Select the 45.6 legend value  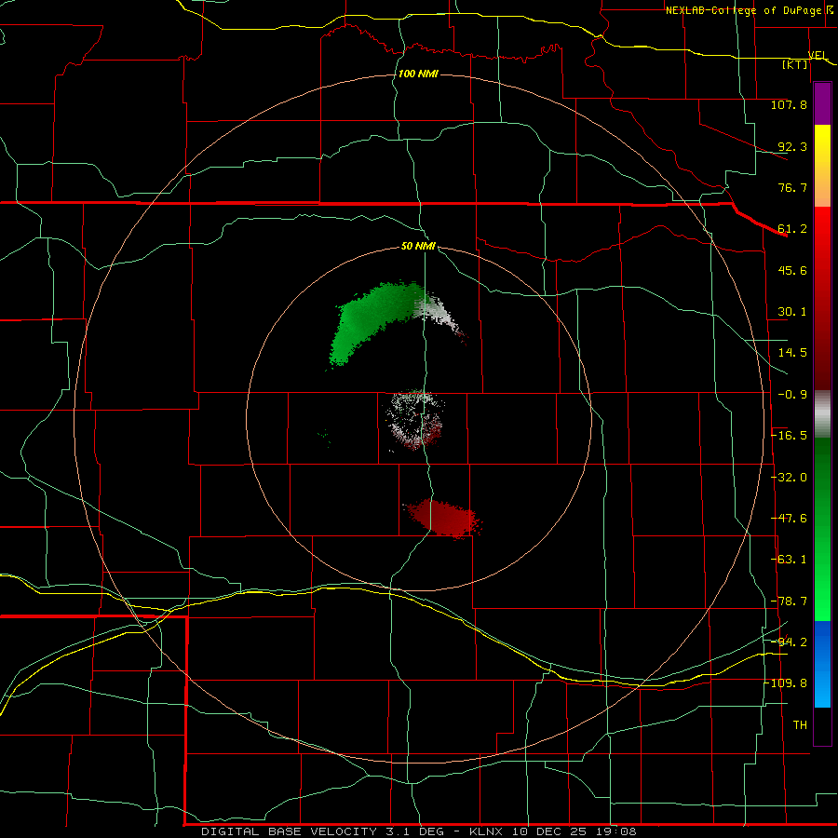[792, 270]
